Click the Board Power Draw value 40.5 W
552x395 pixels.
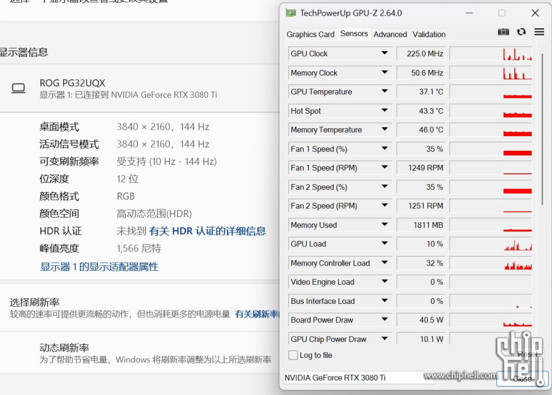pyautogui.click(x=421, y=320)
